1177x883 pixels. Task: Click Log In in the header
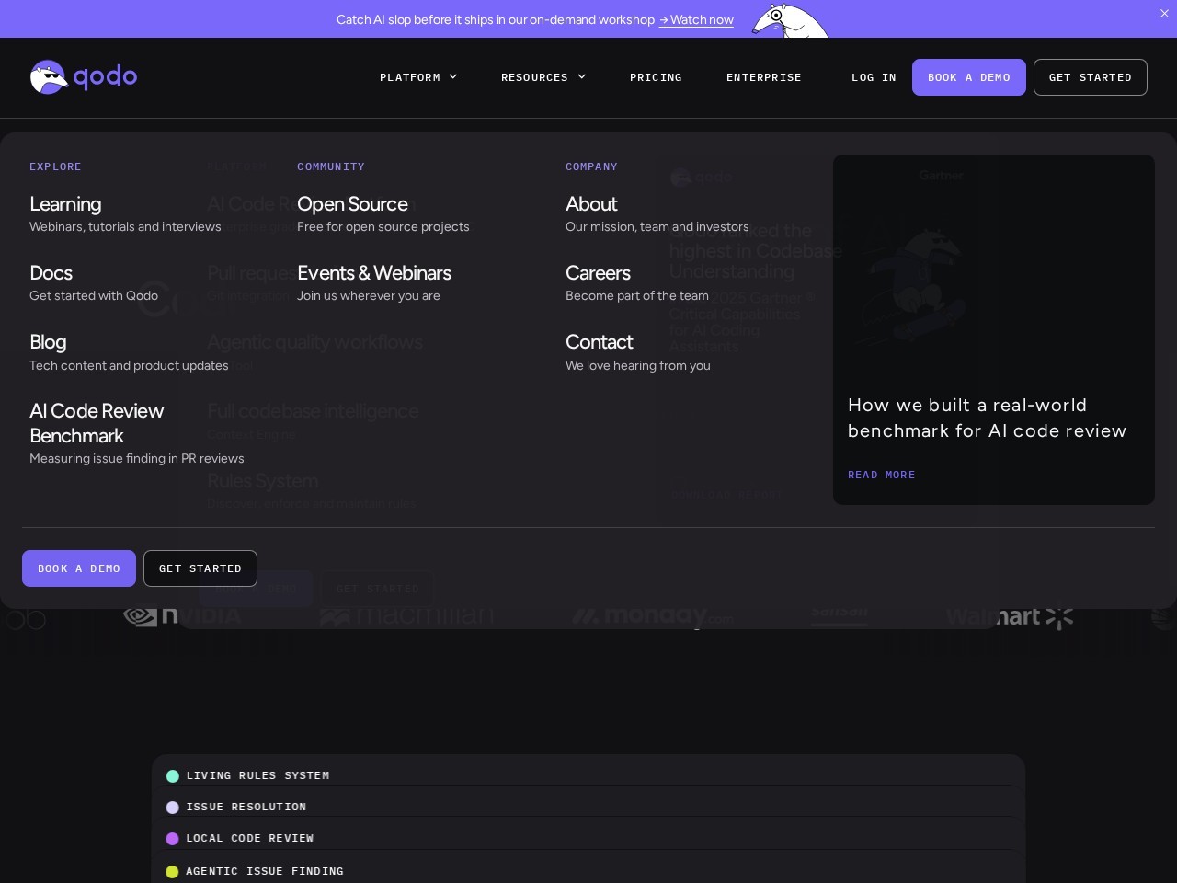[x=874, y=77]
